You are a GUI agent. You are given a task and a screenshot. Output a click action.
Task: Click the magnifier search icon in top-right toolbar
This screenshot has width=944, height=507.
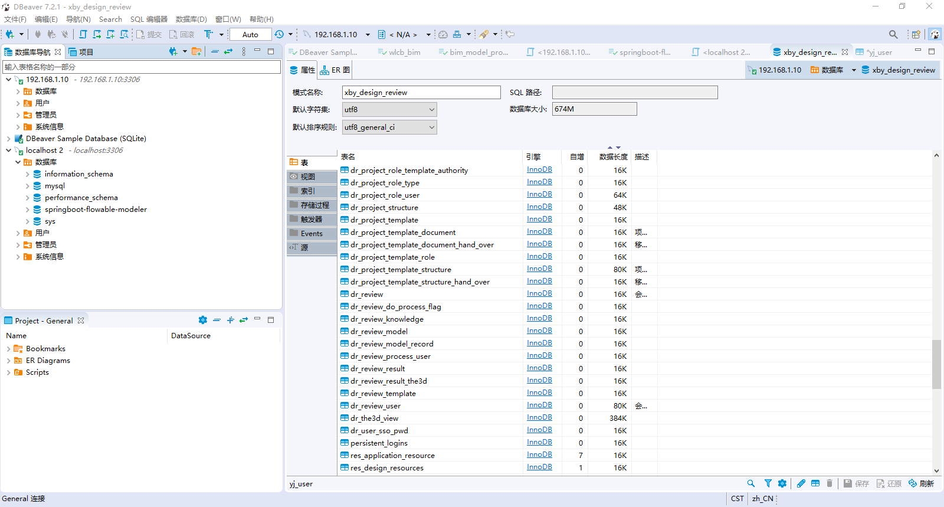[893, 34]
